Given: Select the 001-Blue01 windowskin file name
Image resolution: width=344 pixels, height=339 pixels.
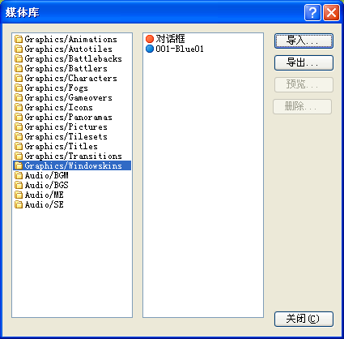Looking at the screenshot, I should click(x=180, y=49).
